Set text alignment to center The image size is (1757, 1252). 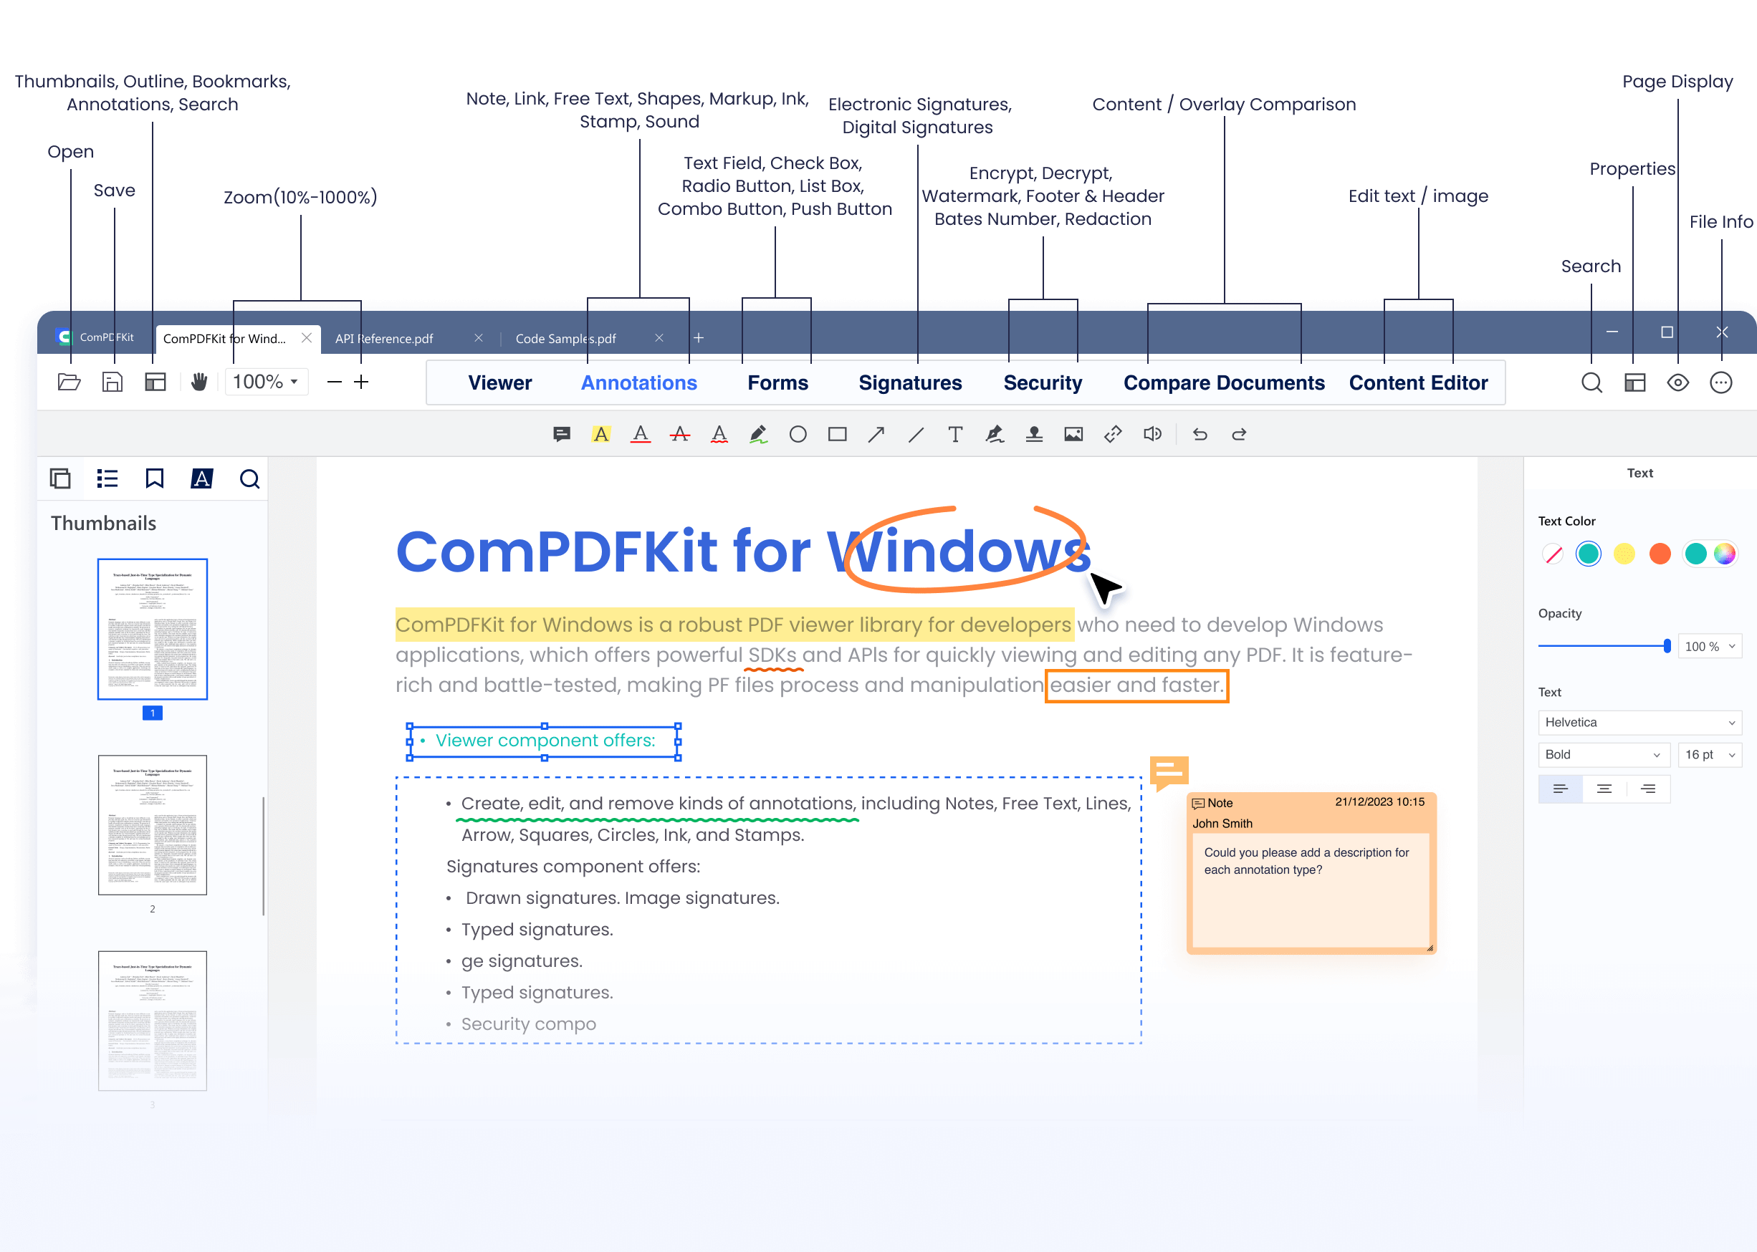1604,789
